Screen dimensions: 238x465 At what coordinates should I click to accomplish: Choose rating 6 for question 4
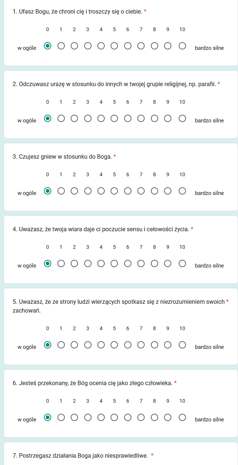(128, 263)
